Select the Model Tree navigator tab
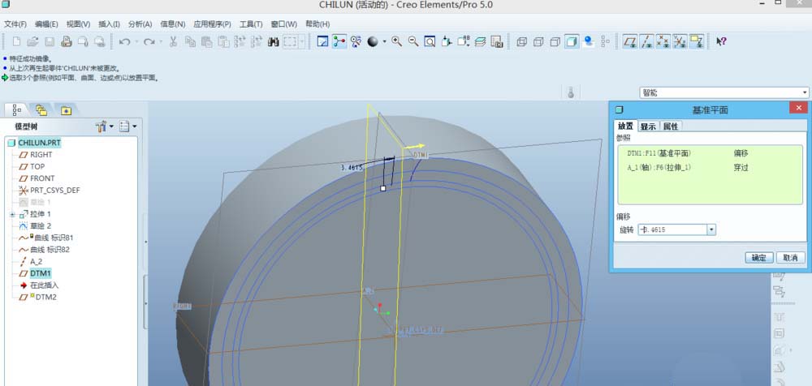 click(16, 109)
